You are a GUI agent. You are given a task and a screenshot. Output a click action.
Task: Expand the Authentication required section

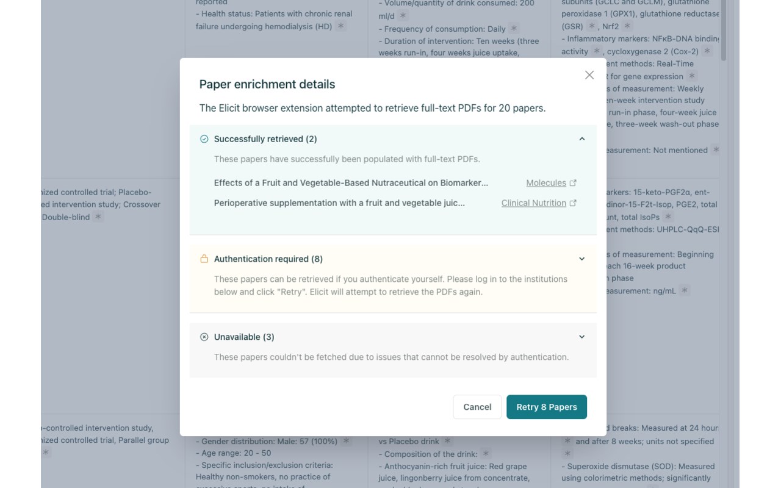pos(581,259)
